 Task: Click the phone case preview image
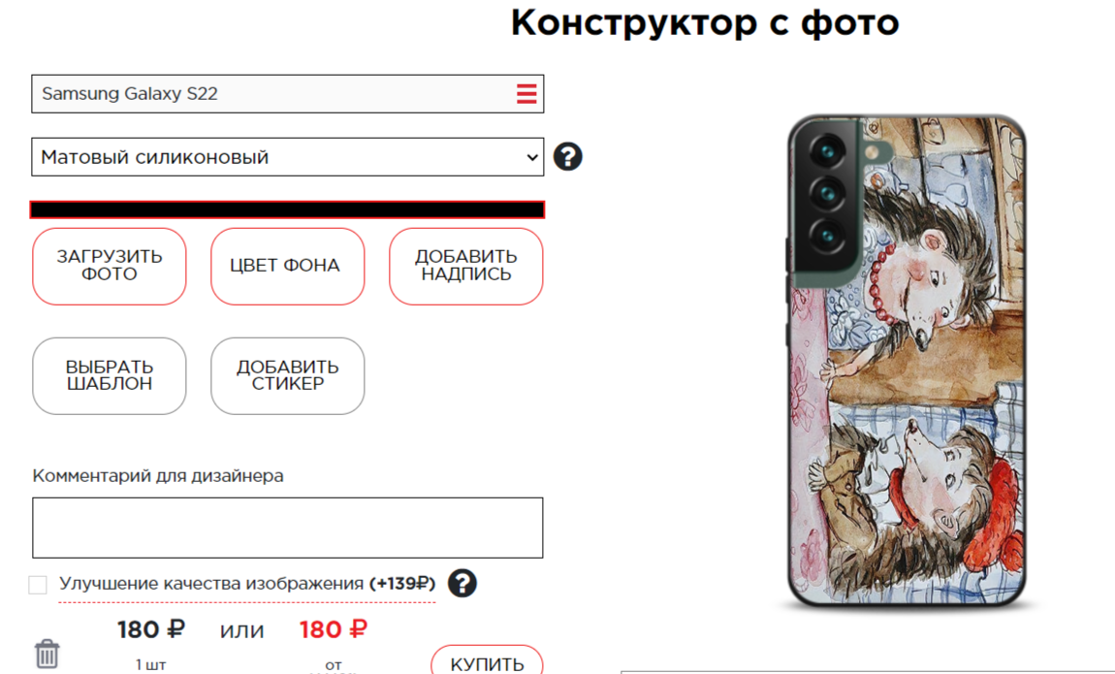point(906,361)
